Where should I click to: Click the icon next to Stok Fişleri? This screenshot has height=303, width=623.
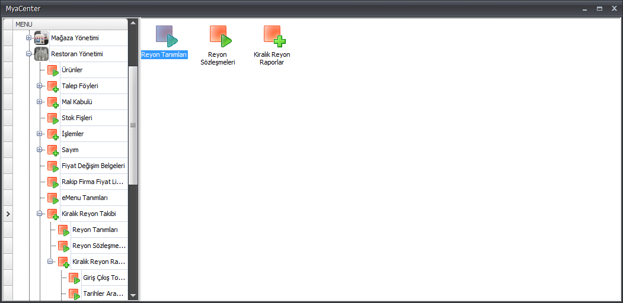click(53, 118)
